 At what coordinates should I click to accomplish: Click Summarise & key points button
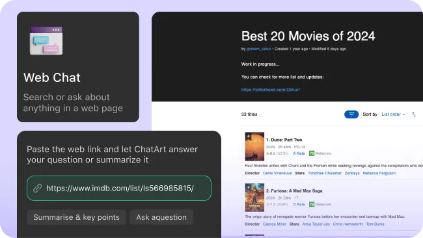(x=76, y=217)
